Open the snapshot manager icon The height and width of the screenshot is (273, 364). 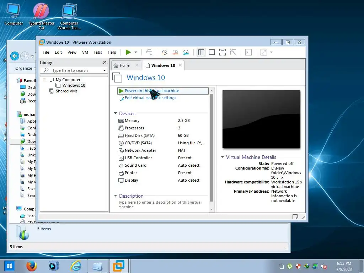(x=186, y=52)
